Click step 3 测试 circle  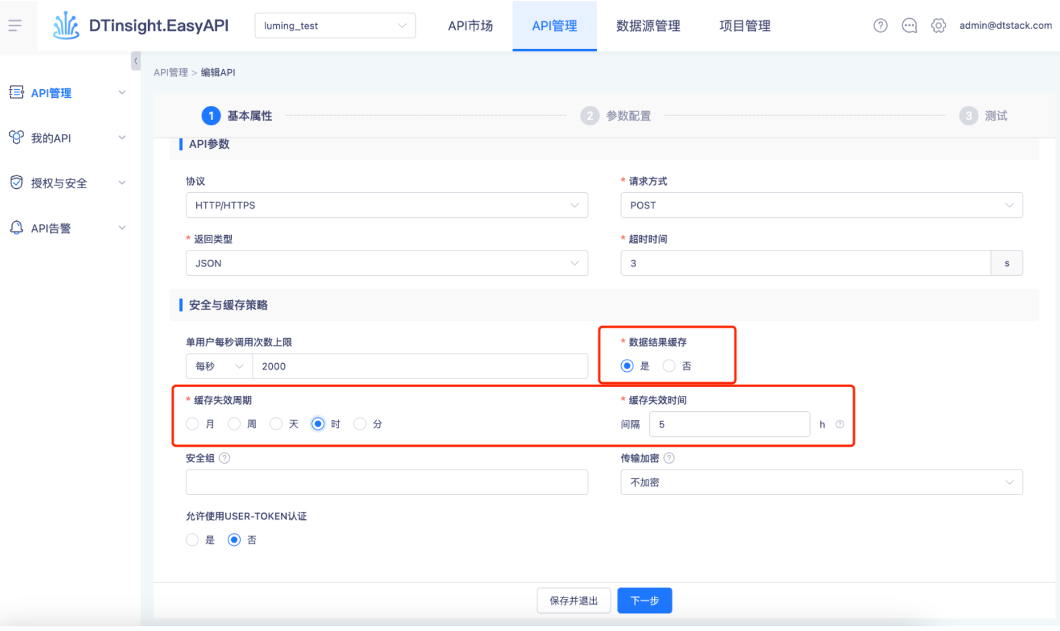pyautogui.click(x=968, y=116)
